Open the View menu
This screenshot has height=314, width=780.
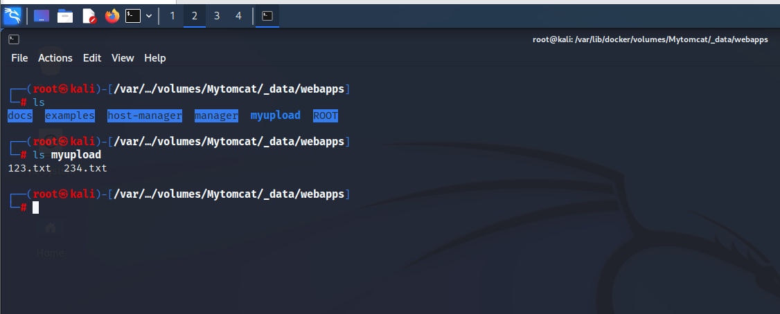point(123,58)
